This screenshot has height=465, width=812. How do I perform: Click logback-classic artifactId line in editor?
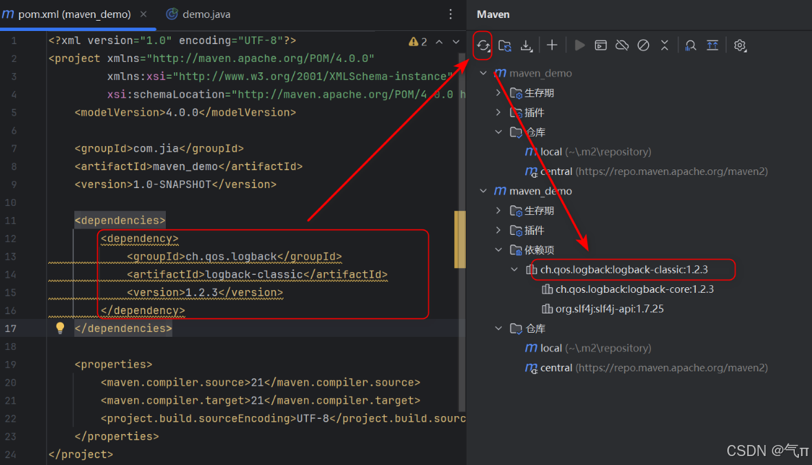click(x=257, y=275)
